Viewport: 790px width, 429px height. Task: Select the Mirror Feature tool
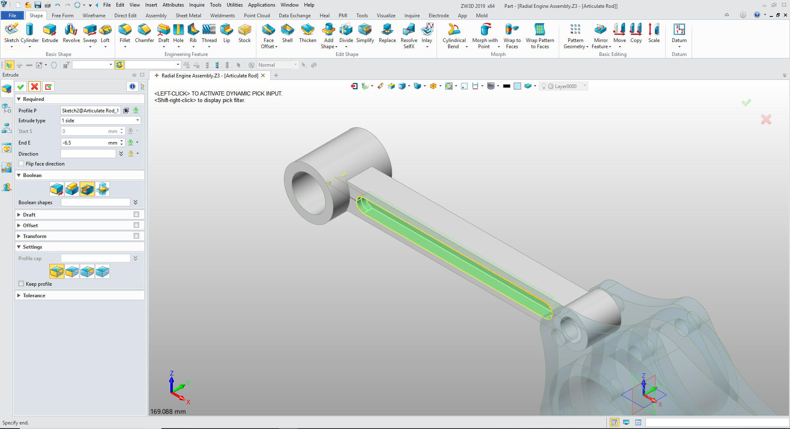tap(601, 33)
